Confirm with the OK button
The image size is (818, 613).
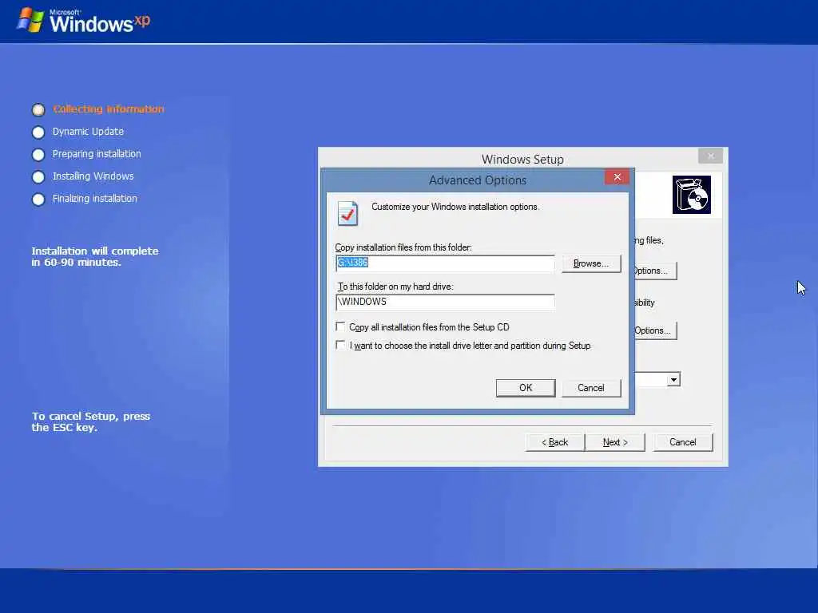(526, 388)
